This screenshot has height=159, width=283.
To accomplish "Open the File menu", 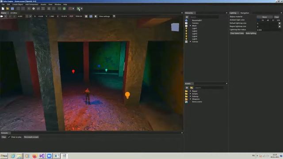I will click(3, 4).
